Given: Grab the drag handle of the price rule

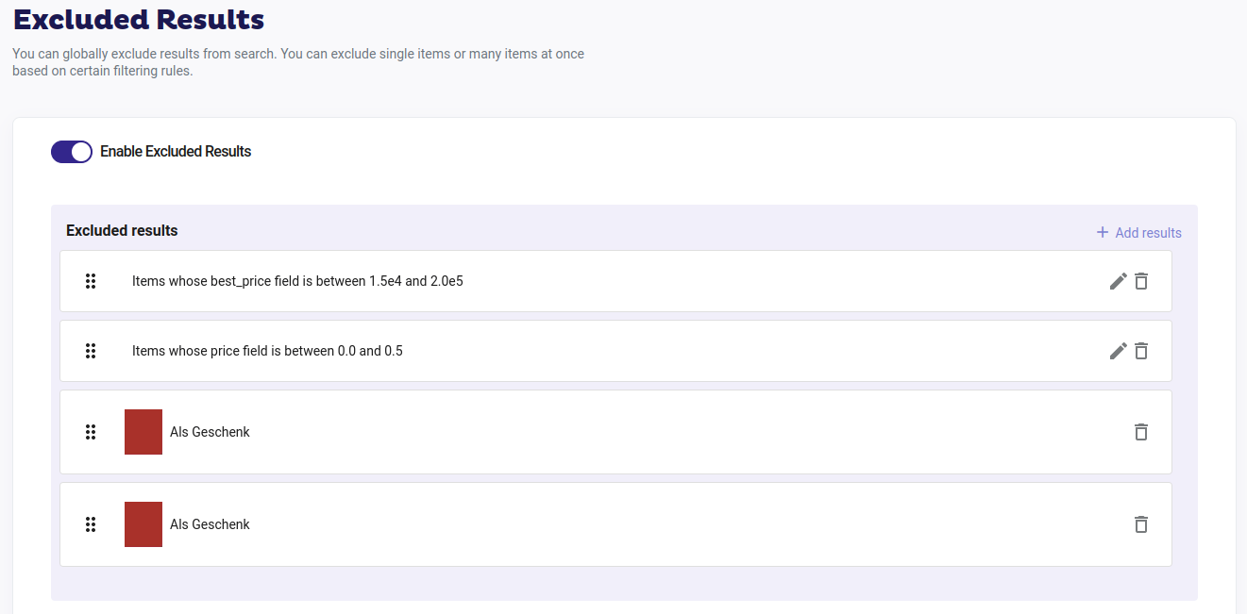Looking at the screenshot, I should (x=91, y=351).
